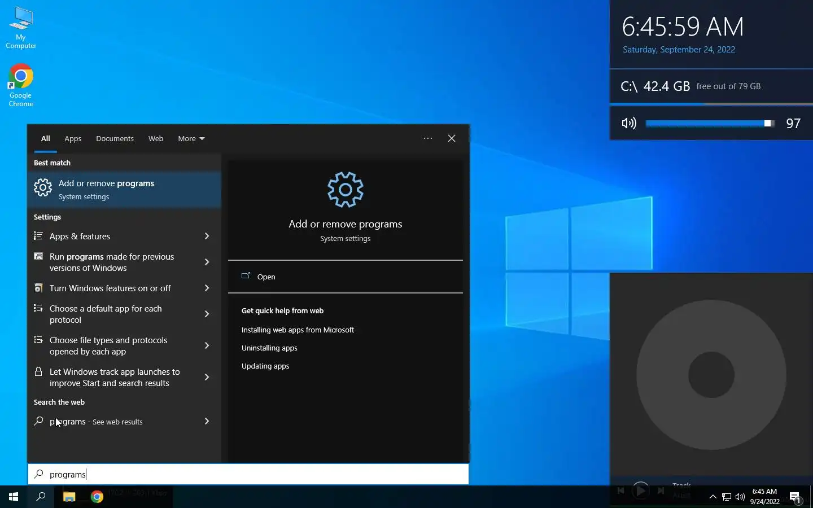The image size is (813, 508).
Task: Click the magnifier icon beside web result
Action: coord(38,421)
